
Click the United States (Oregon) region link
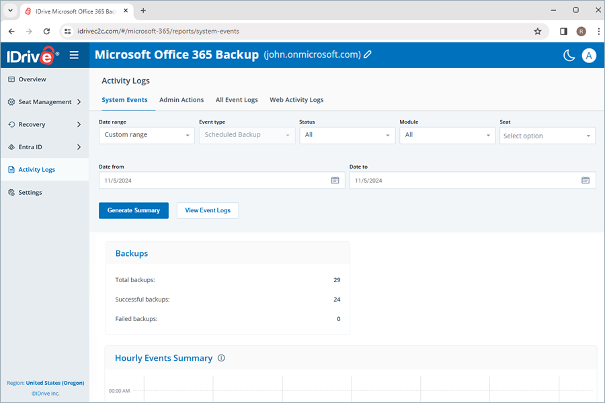pos(55,383)
